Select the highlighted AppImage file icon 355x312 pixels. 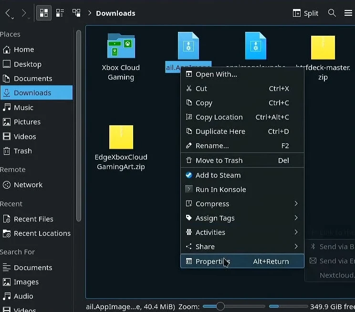188,46
